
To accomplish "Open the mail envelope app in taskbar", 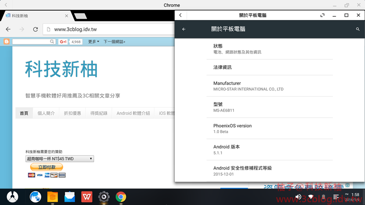I will coord(70,197).
